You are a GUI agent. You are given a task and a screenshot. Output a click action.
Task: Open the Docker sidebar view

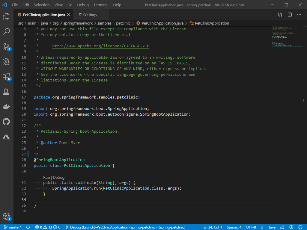[7, 107]
